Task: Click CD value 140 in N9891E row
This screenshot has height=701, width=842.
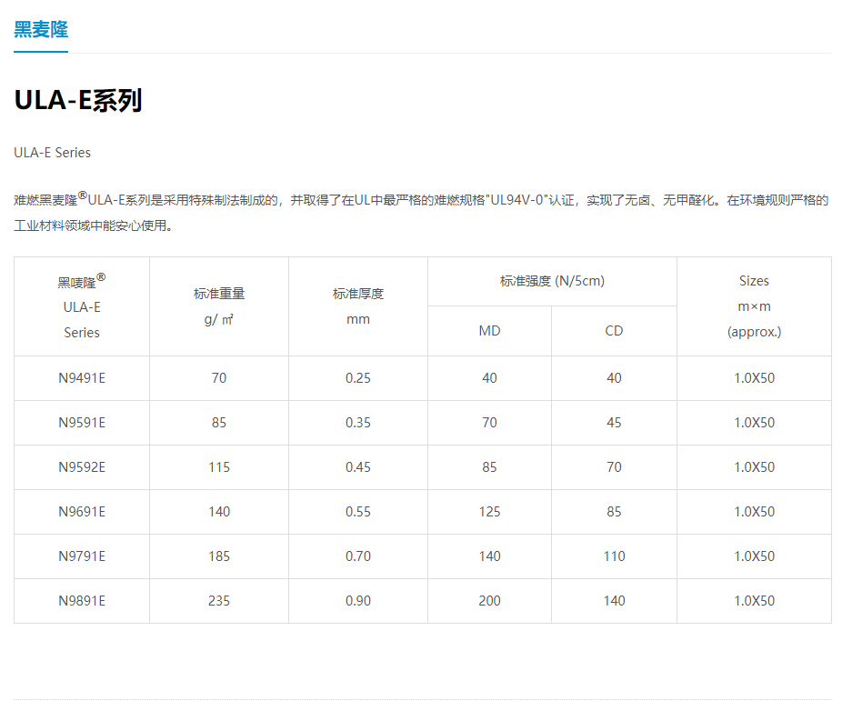Action: click(x=614, y=601)
